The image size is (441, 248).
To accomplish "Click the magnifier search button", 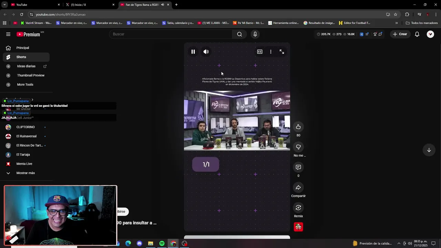I will [x=239, y=34].
